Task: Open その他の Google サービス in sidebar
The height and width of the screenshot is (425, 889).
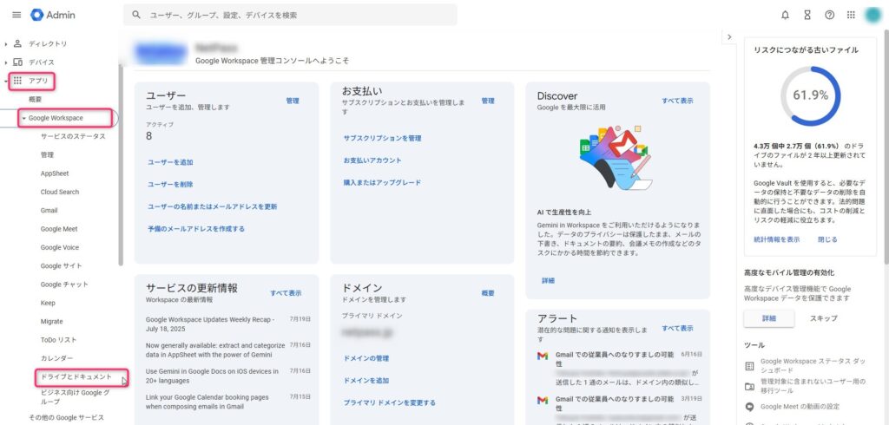Action: (66, 418)
